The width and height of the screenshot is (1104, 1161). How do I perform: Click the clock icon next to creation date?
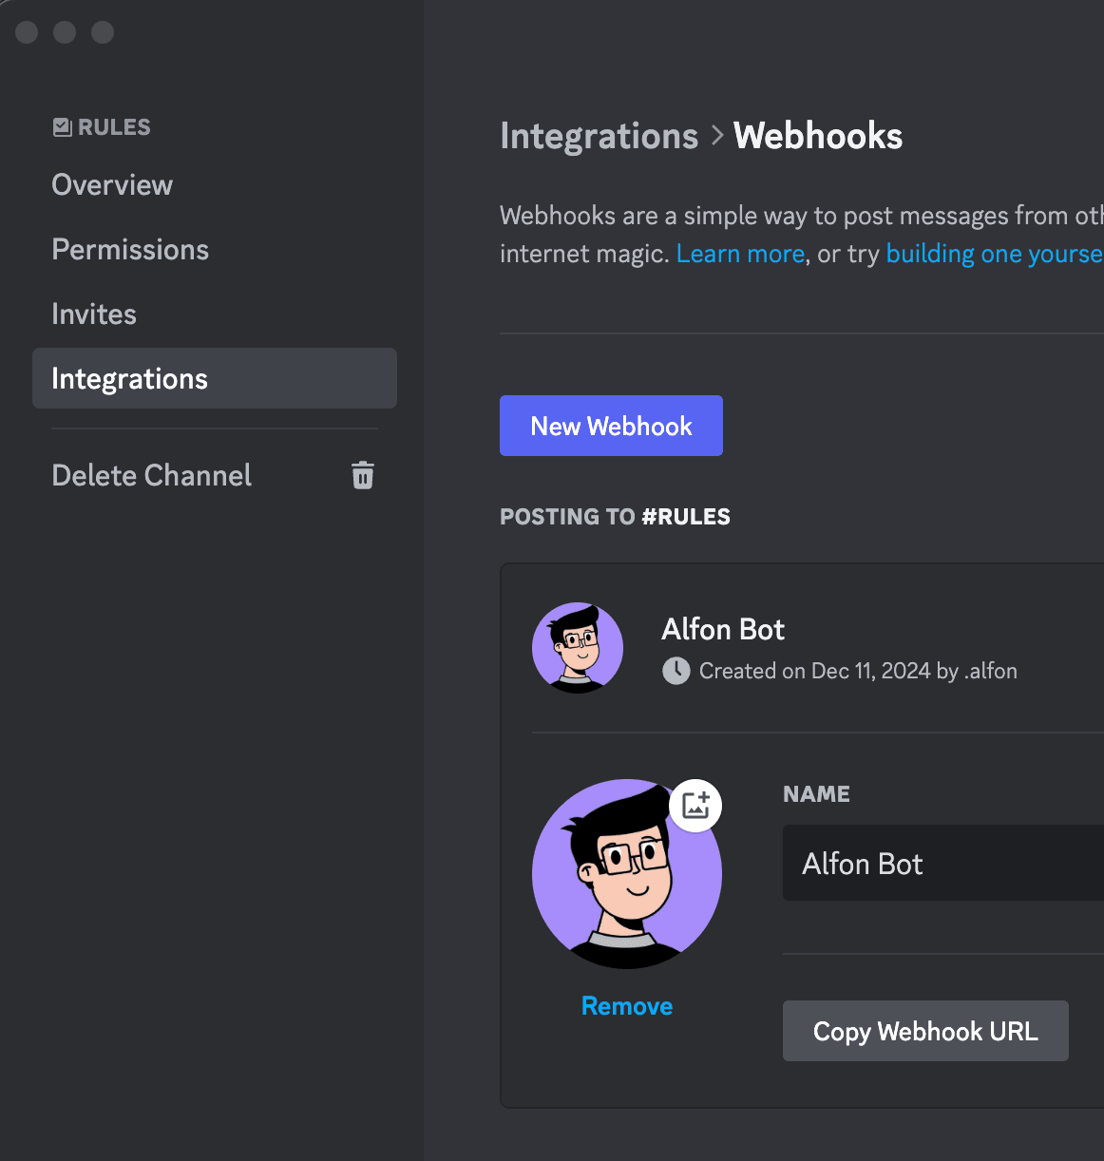[x=676, y=671]
